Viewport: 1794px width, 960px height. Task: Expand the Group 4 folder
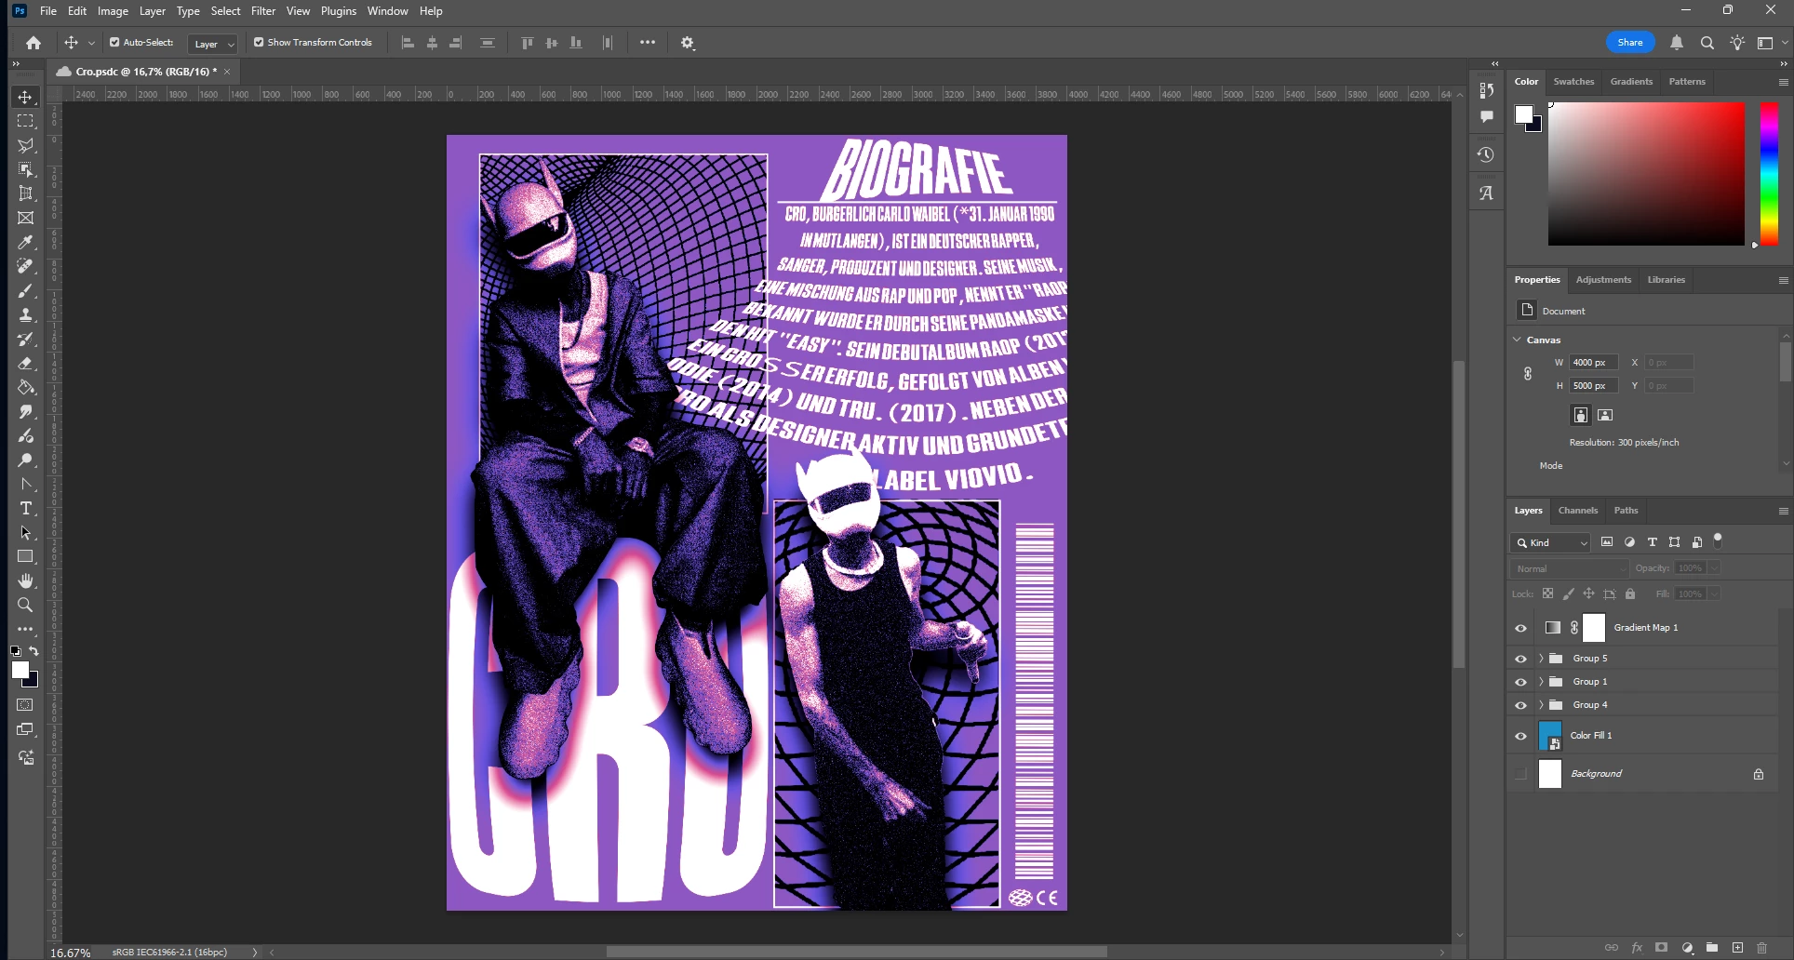1541,705
